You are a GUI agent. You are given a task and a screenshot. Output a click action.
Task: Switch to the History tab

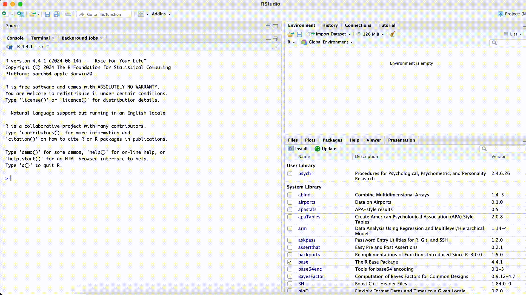(330, 25)
